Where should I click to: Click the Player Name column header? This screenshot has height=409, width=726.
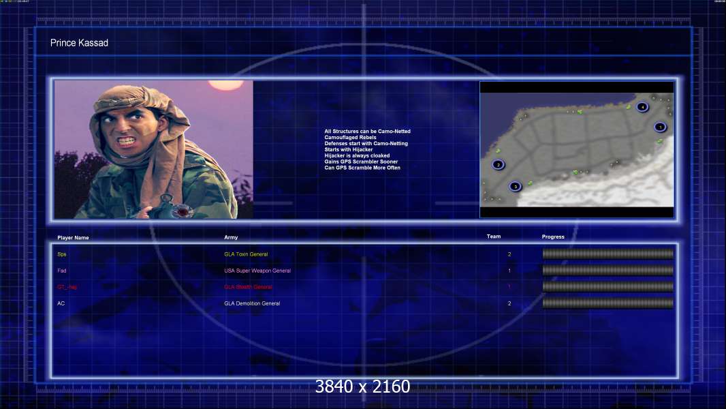(x=73, y=238)
